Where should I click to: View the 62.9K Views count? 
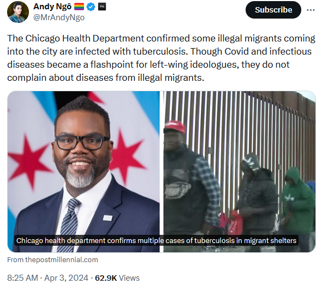[x=117, y=278]
